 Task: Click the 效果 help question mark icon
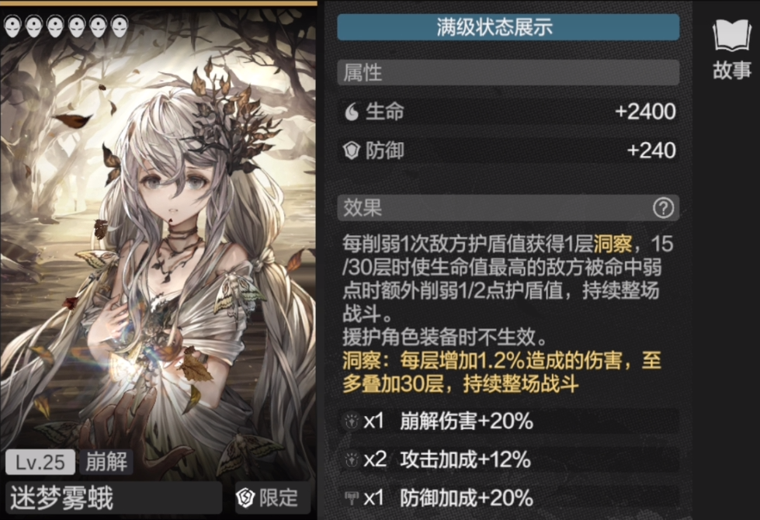pyautogui.click(x=663, y=208)
